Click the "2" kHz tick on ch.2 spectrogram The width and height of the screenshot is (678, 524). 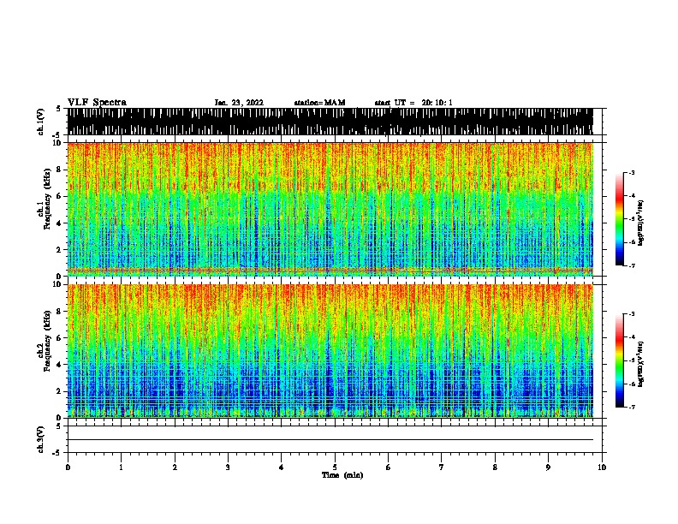coord(60,391)
